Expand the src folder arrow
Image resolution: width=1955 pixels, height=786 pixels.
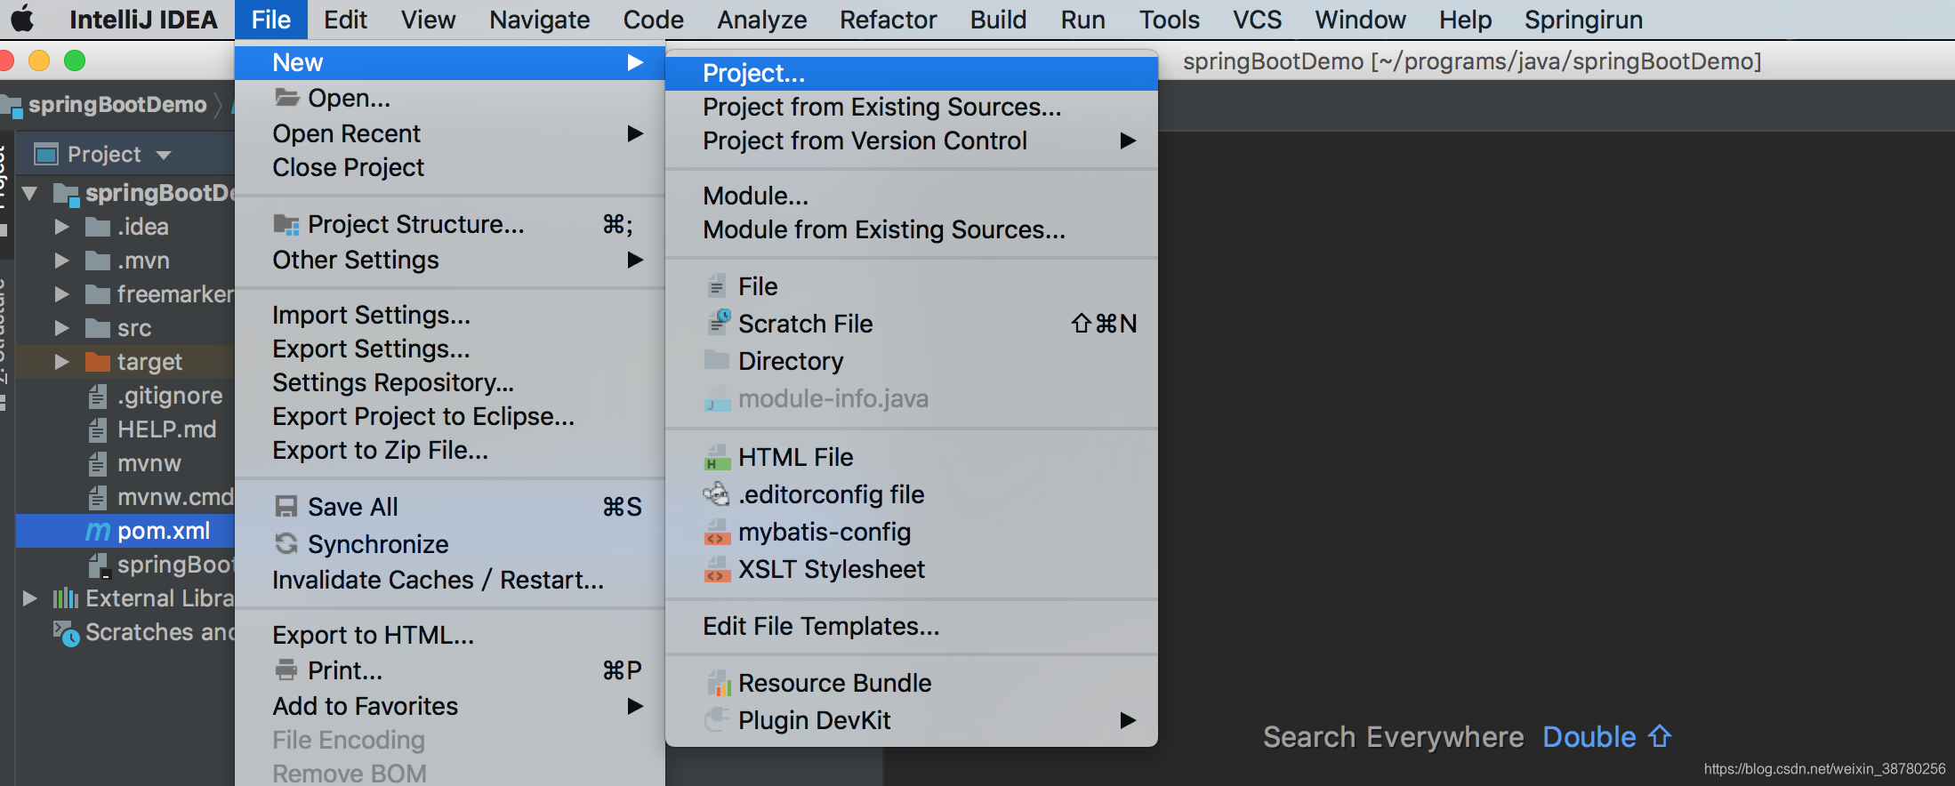(x=61, y=328)
